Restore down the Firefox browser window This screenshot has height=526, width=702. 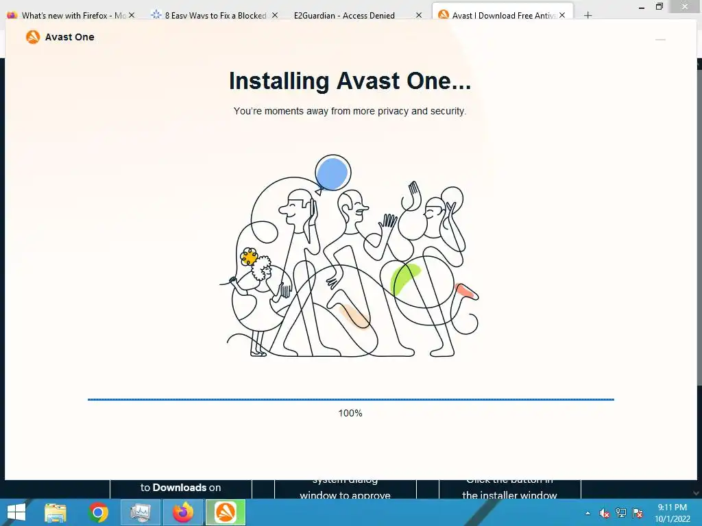[x=659, y=6]
